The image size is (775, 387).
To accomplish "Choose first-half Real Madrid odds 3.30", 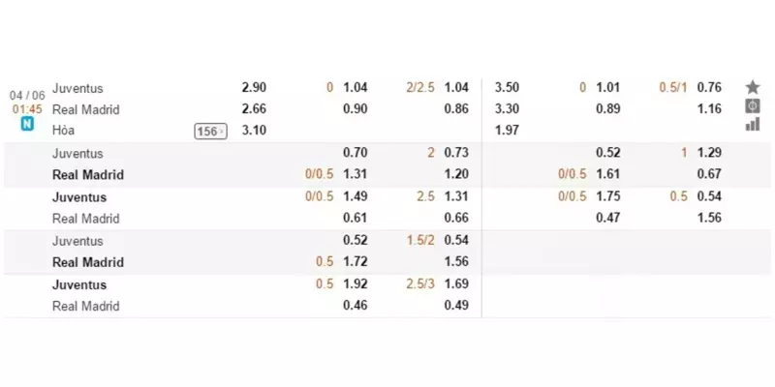I will pos(507,108).
